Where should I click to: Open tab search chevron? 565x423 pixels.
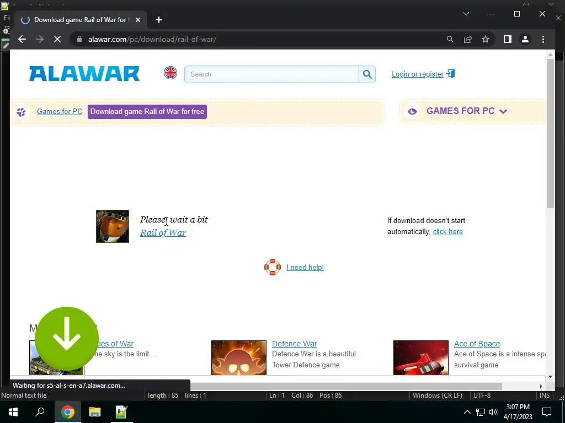click(x=466, y=14)
